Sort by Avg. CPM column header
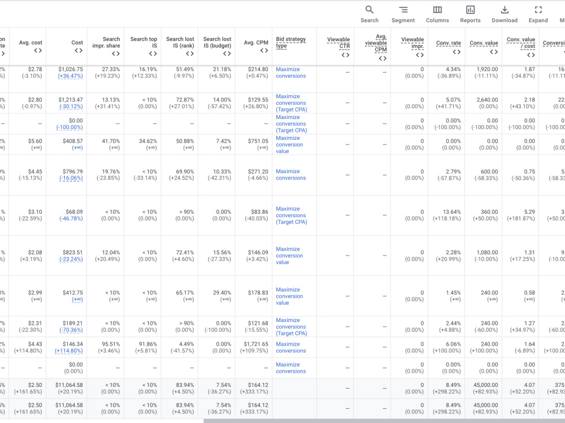Screen dimensions: 565x423 point(256,42)
